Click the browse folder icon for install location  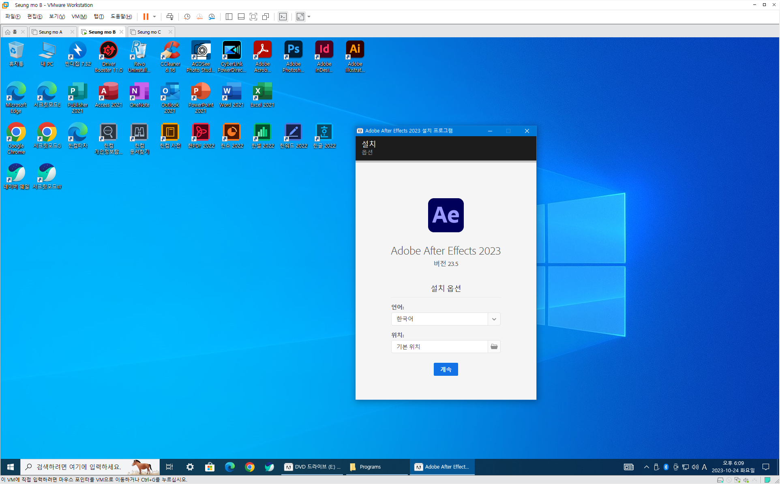494,347
